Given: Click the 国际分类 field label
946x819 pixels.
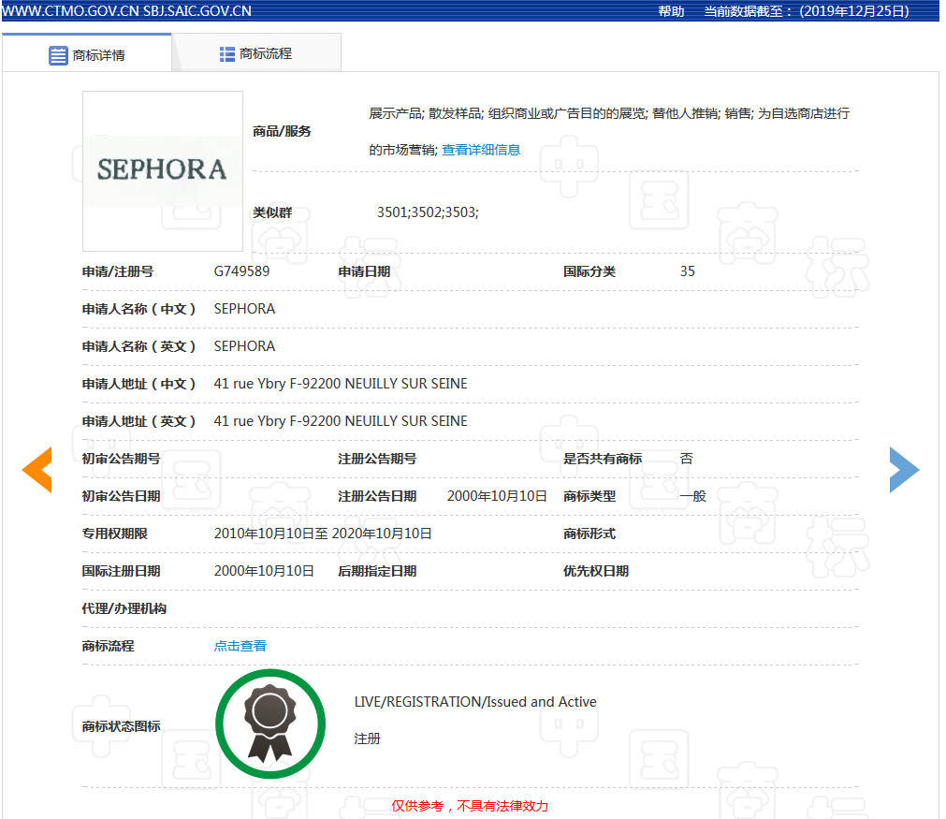Looking at the screenshot, I should point(589,271).
